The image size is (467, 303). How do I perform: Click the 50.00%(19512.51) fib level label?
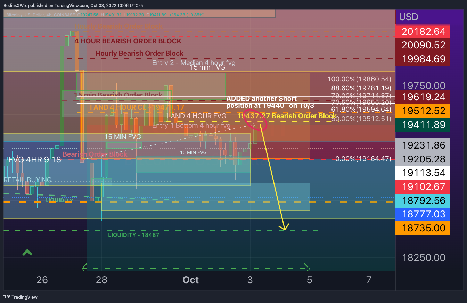[361, 119]
